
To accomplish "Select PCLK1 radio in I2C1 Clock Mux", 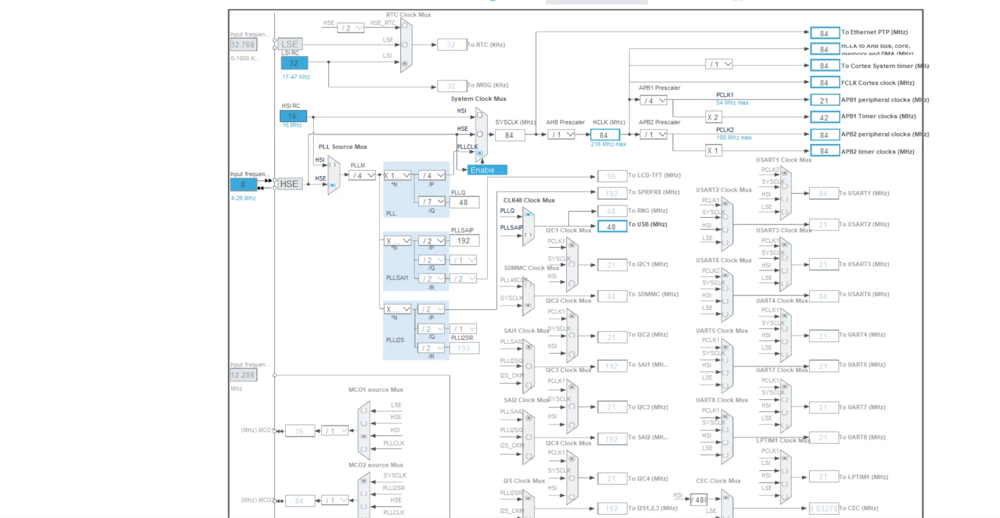I will [572, 246].
